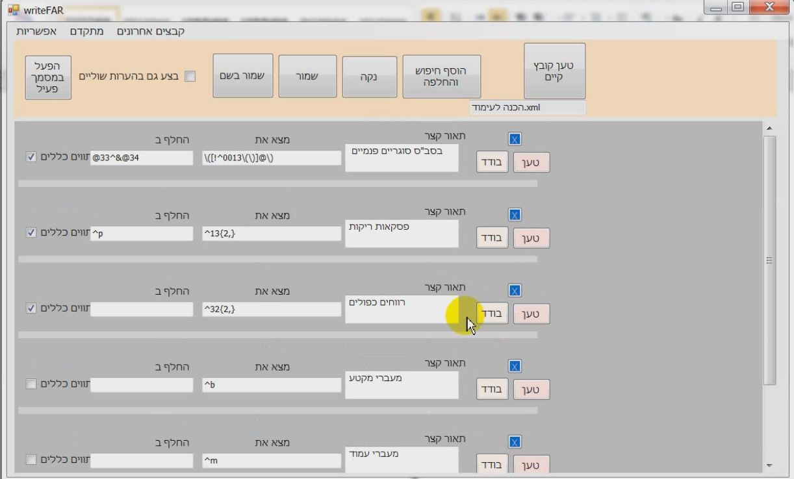Click empty החלף ב field in מעברי מקטע row
This screenshot has width=794, height=479.
click(x=142, y=385)
